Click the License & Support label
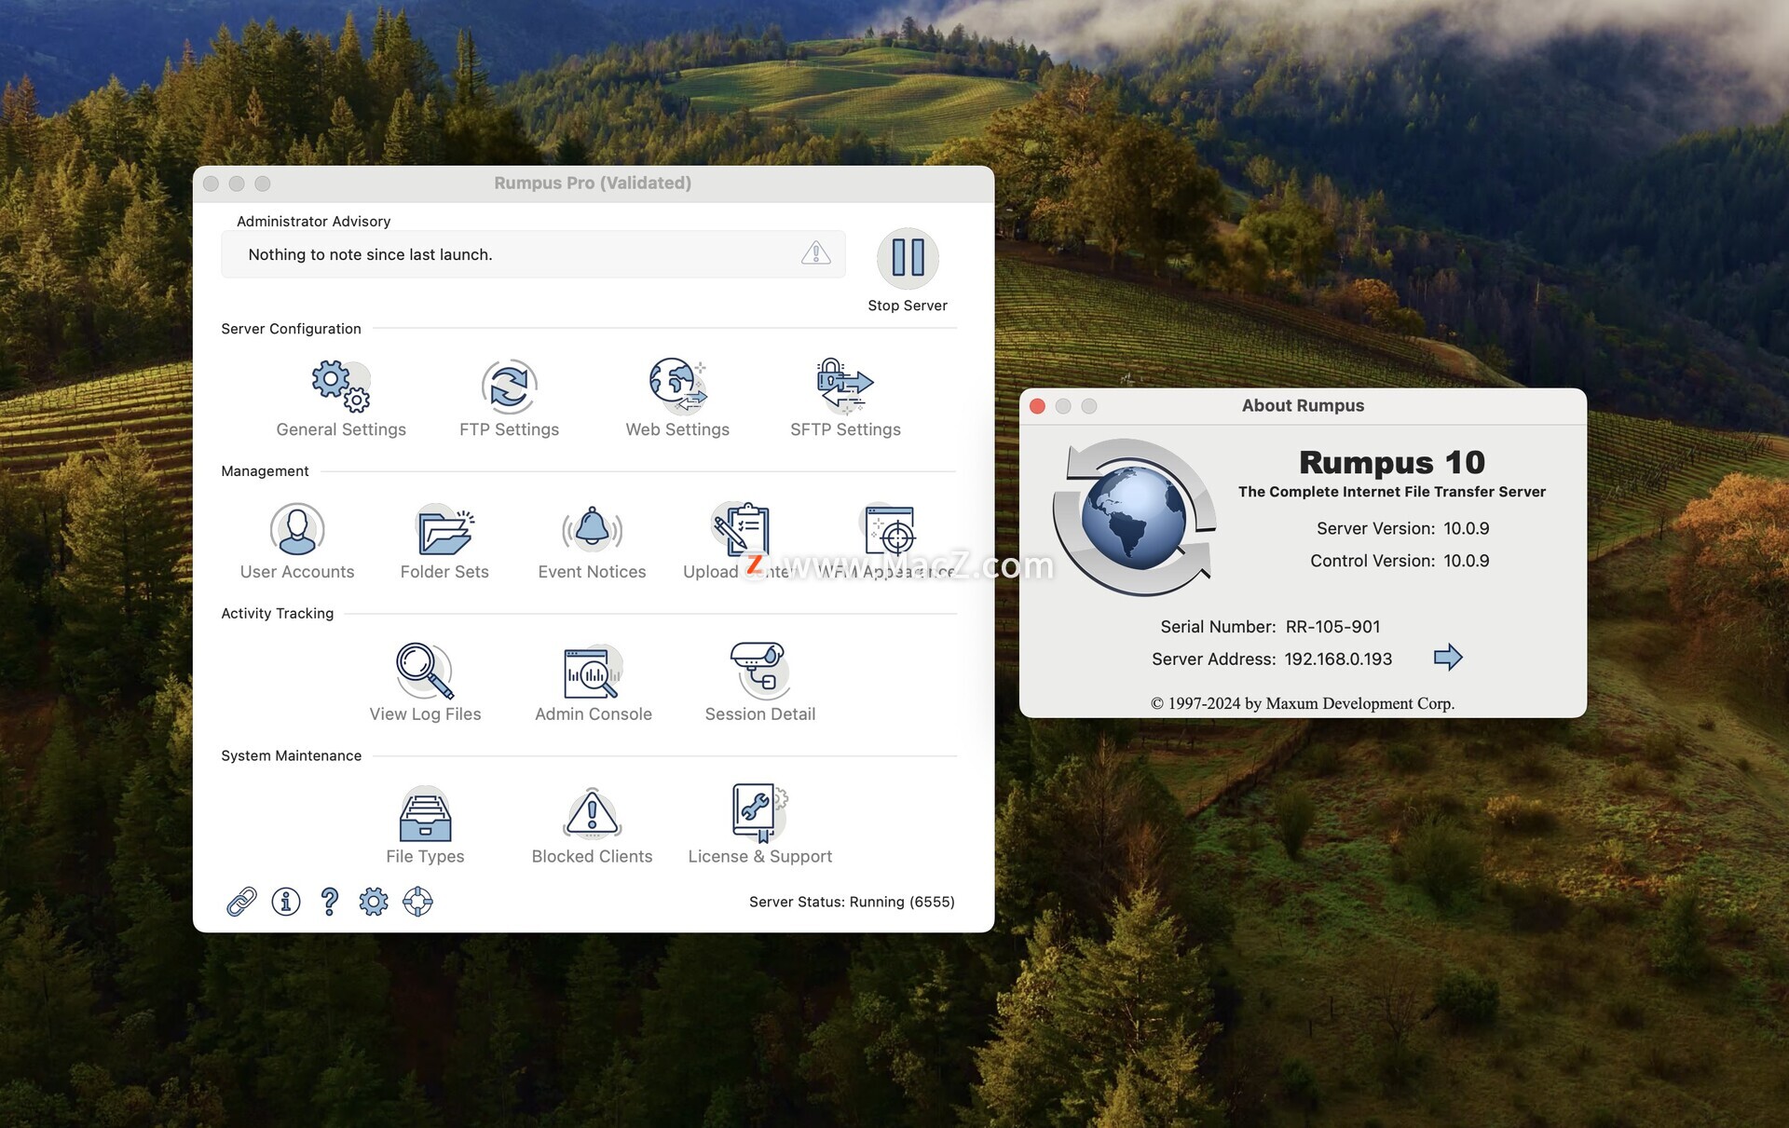This screenshot has height=1128, width=1789. point(759,857)
